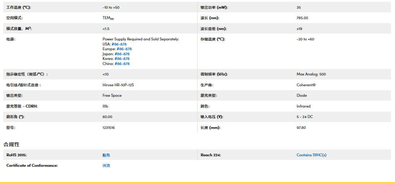Select the Hirose HR-10P-12S connector text

click(120, 85)
